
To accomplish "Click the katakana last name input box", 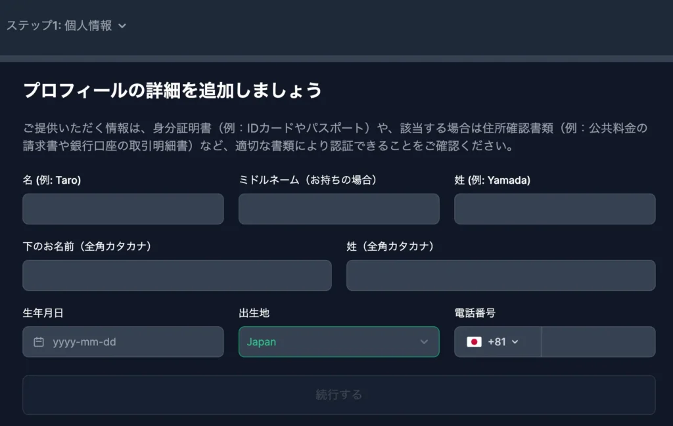I will click(x=501, y=275).
